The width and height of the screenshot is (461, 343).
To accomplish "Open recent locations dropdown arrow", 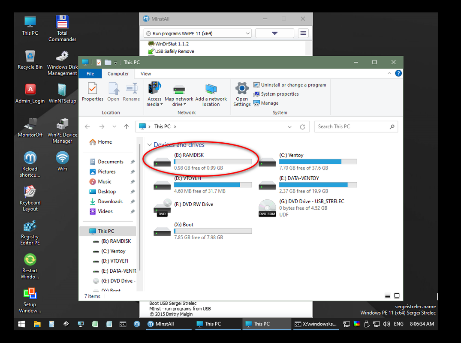I will (114, 126).
